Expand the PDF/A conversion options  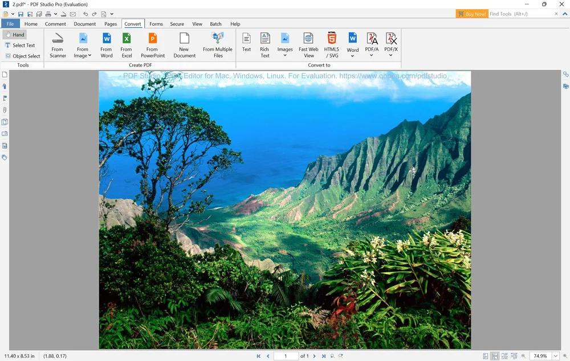(x=372, y=56)
